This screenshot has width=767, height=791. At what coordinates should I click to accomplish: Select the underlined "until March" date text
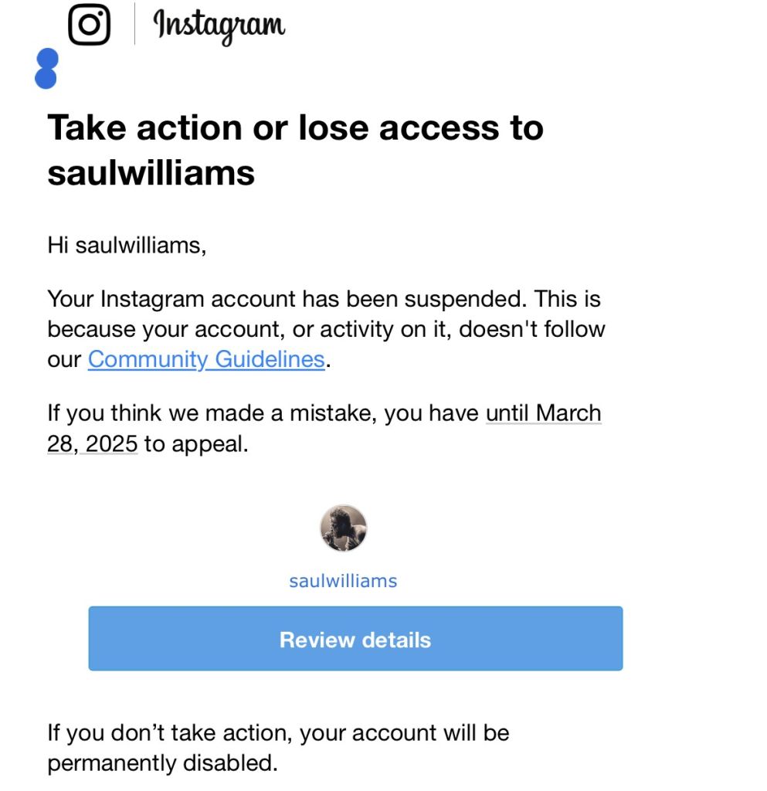(544, 413)
